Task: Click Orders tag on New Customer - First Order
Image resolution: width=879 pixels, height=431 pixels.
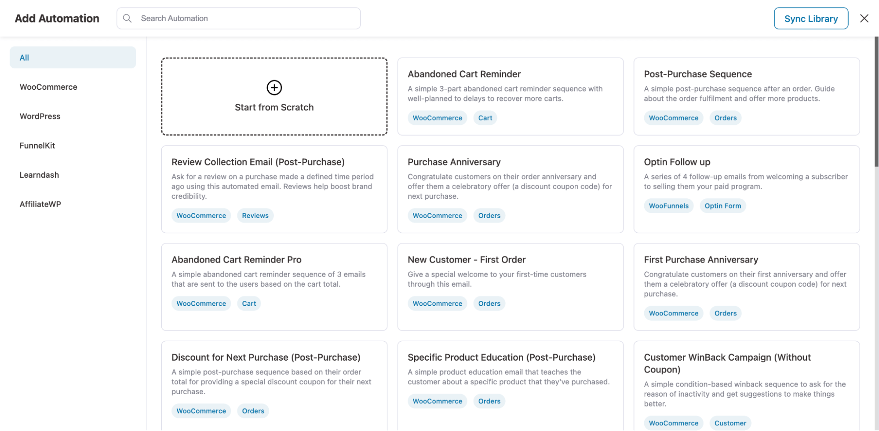Action: [x=489, y=303]
